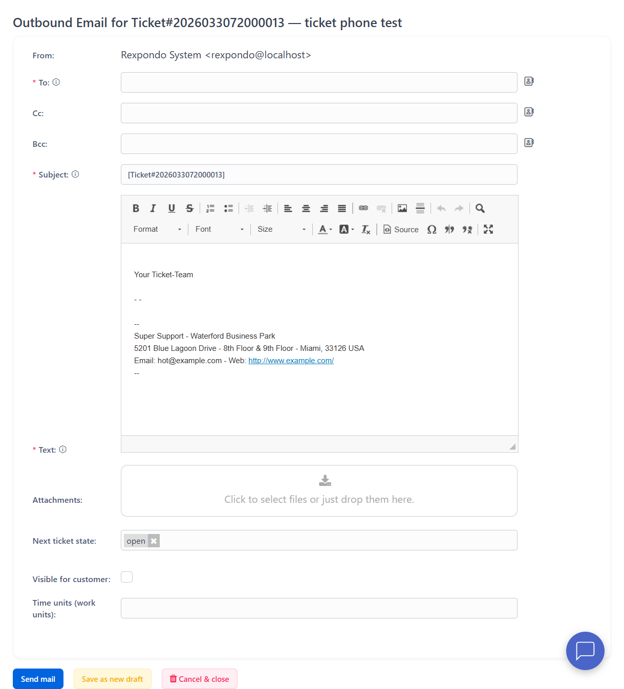Click the '5201 Blue Lagoon Drive' address line

[x=249, y=348]
